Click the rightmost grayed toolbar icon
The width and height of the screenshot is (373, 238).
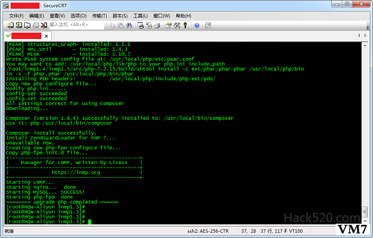[208, 25]
